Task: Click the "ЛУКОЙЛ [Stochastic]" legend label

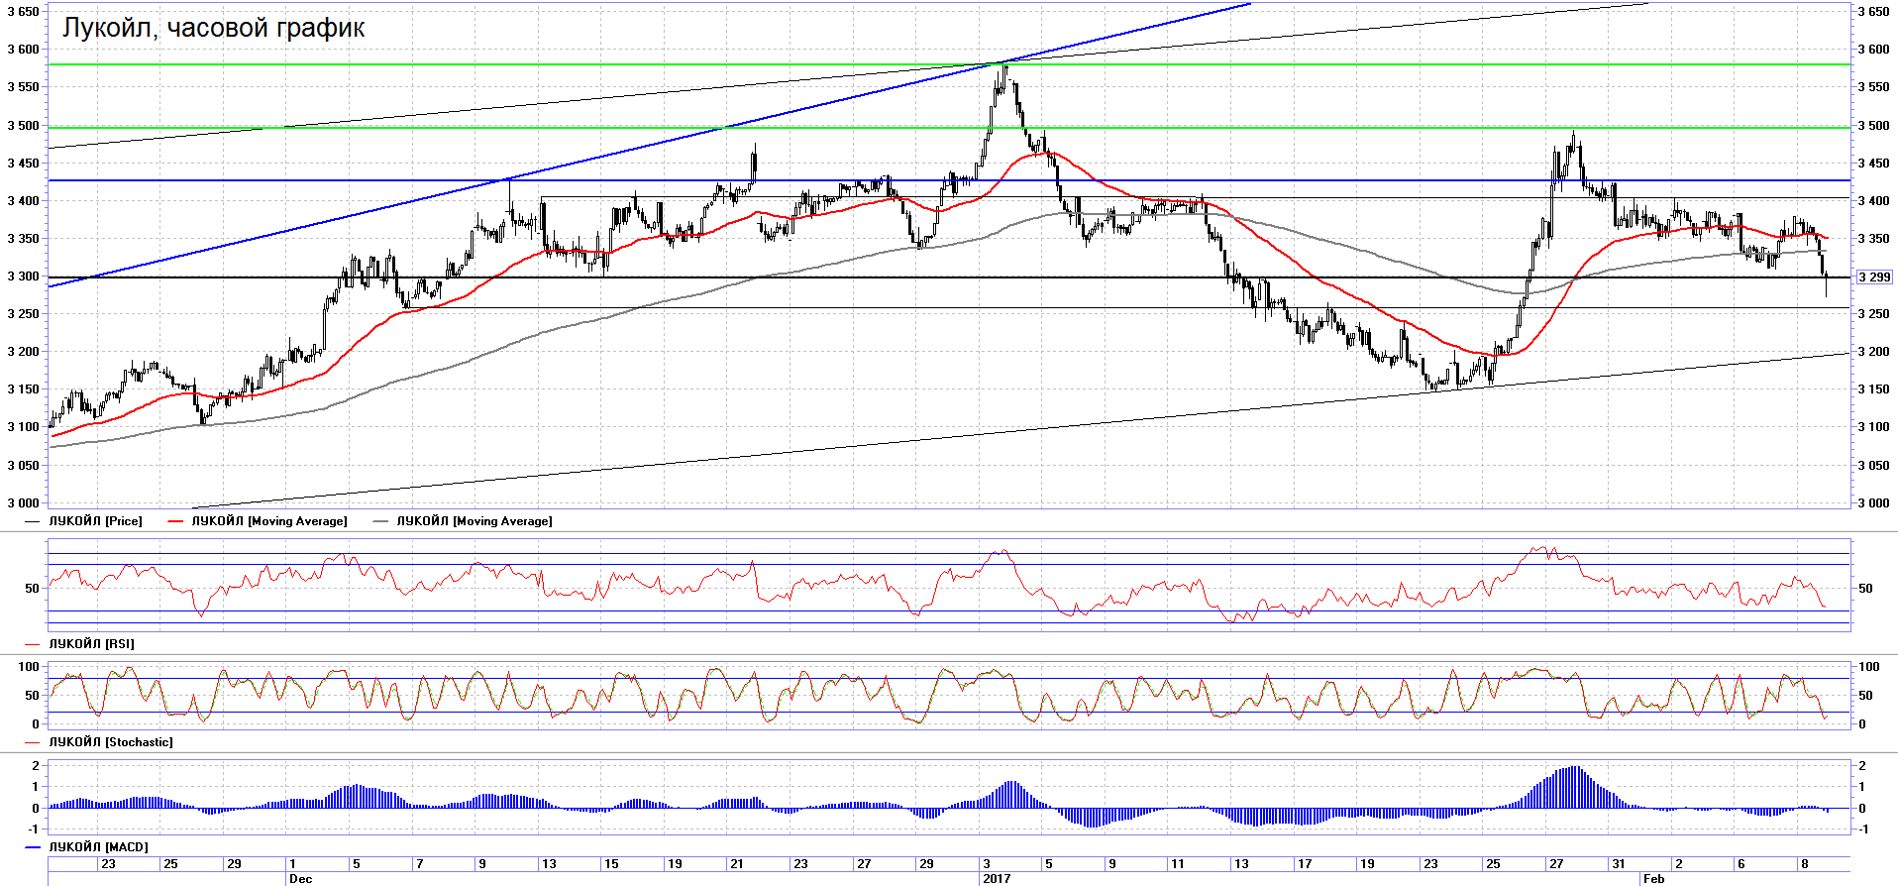Action: pos(110,742)
